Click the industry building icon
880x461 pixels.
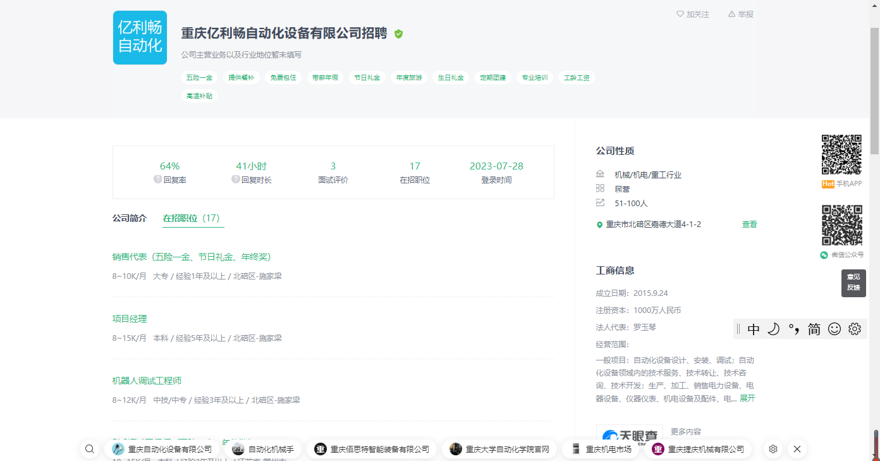(600, 174)
